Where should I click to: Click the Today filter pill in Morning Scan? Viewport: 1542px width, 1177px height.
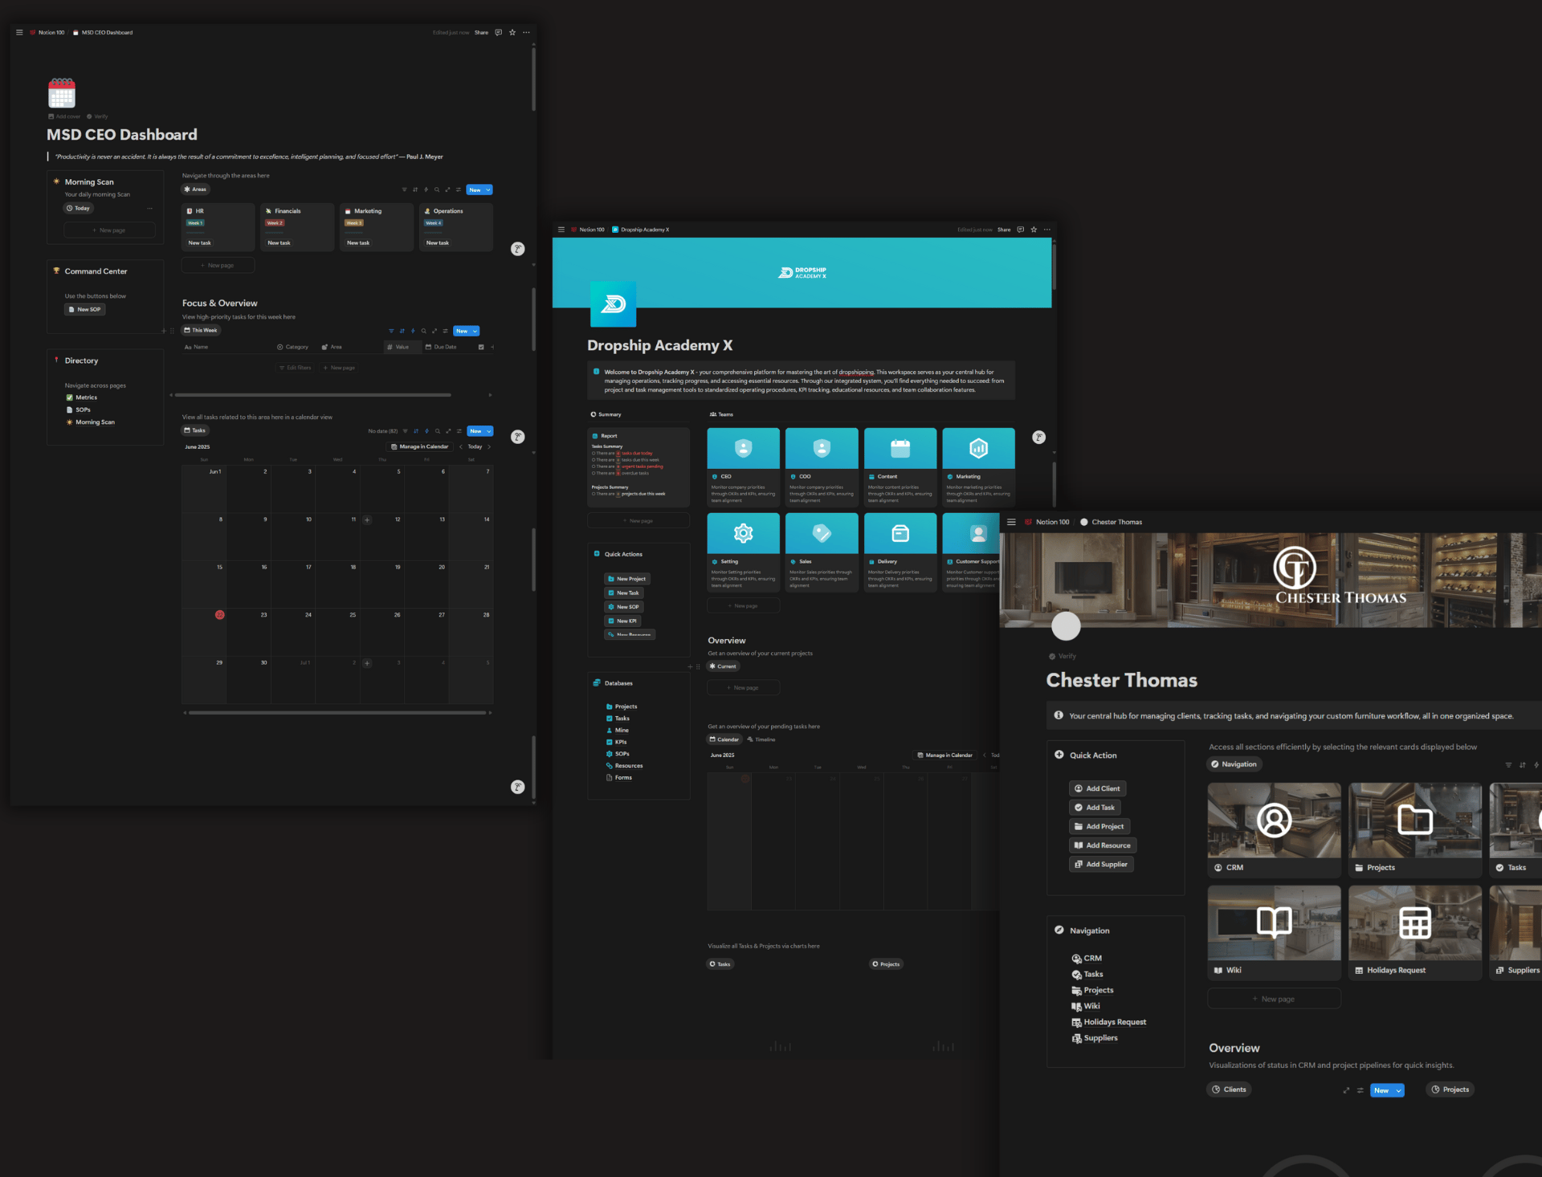coord(79,208)
